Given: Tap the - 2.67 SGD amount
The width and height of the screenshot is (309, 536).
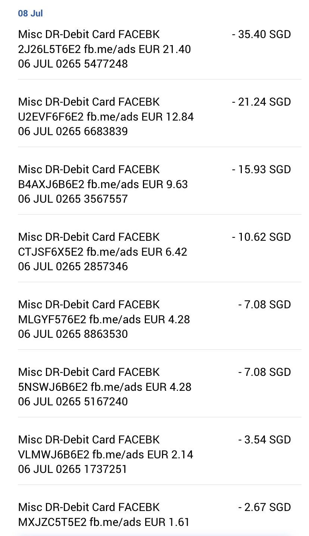Looking at the screenshot, I should (x=265, y=507).
